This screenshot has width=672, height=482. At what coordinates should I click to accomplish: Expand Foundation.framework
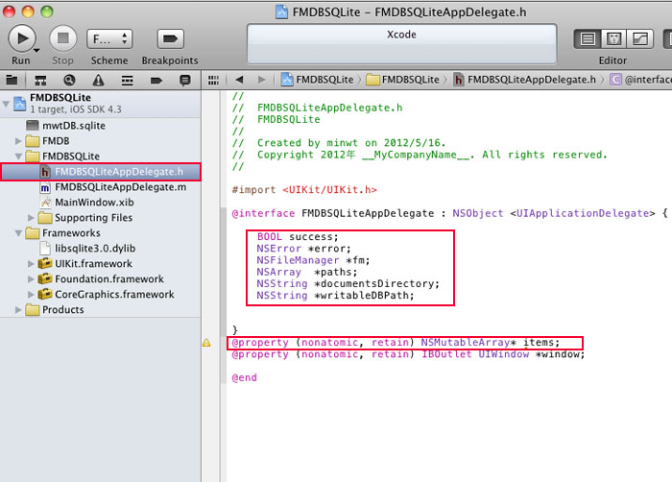click(x=31, y=279)
